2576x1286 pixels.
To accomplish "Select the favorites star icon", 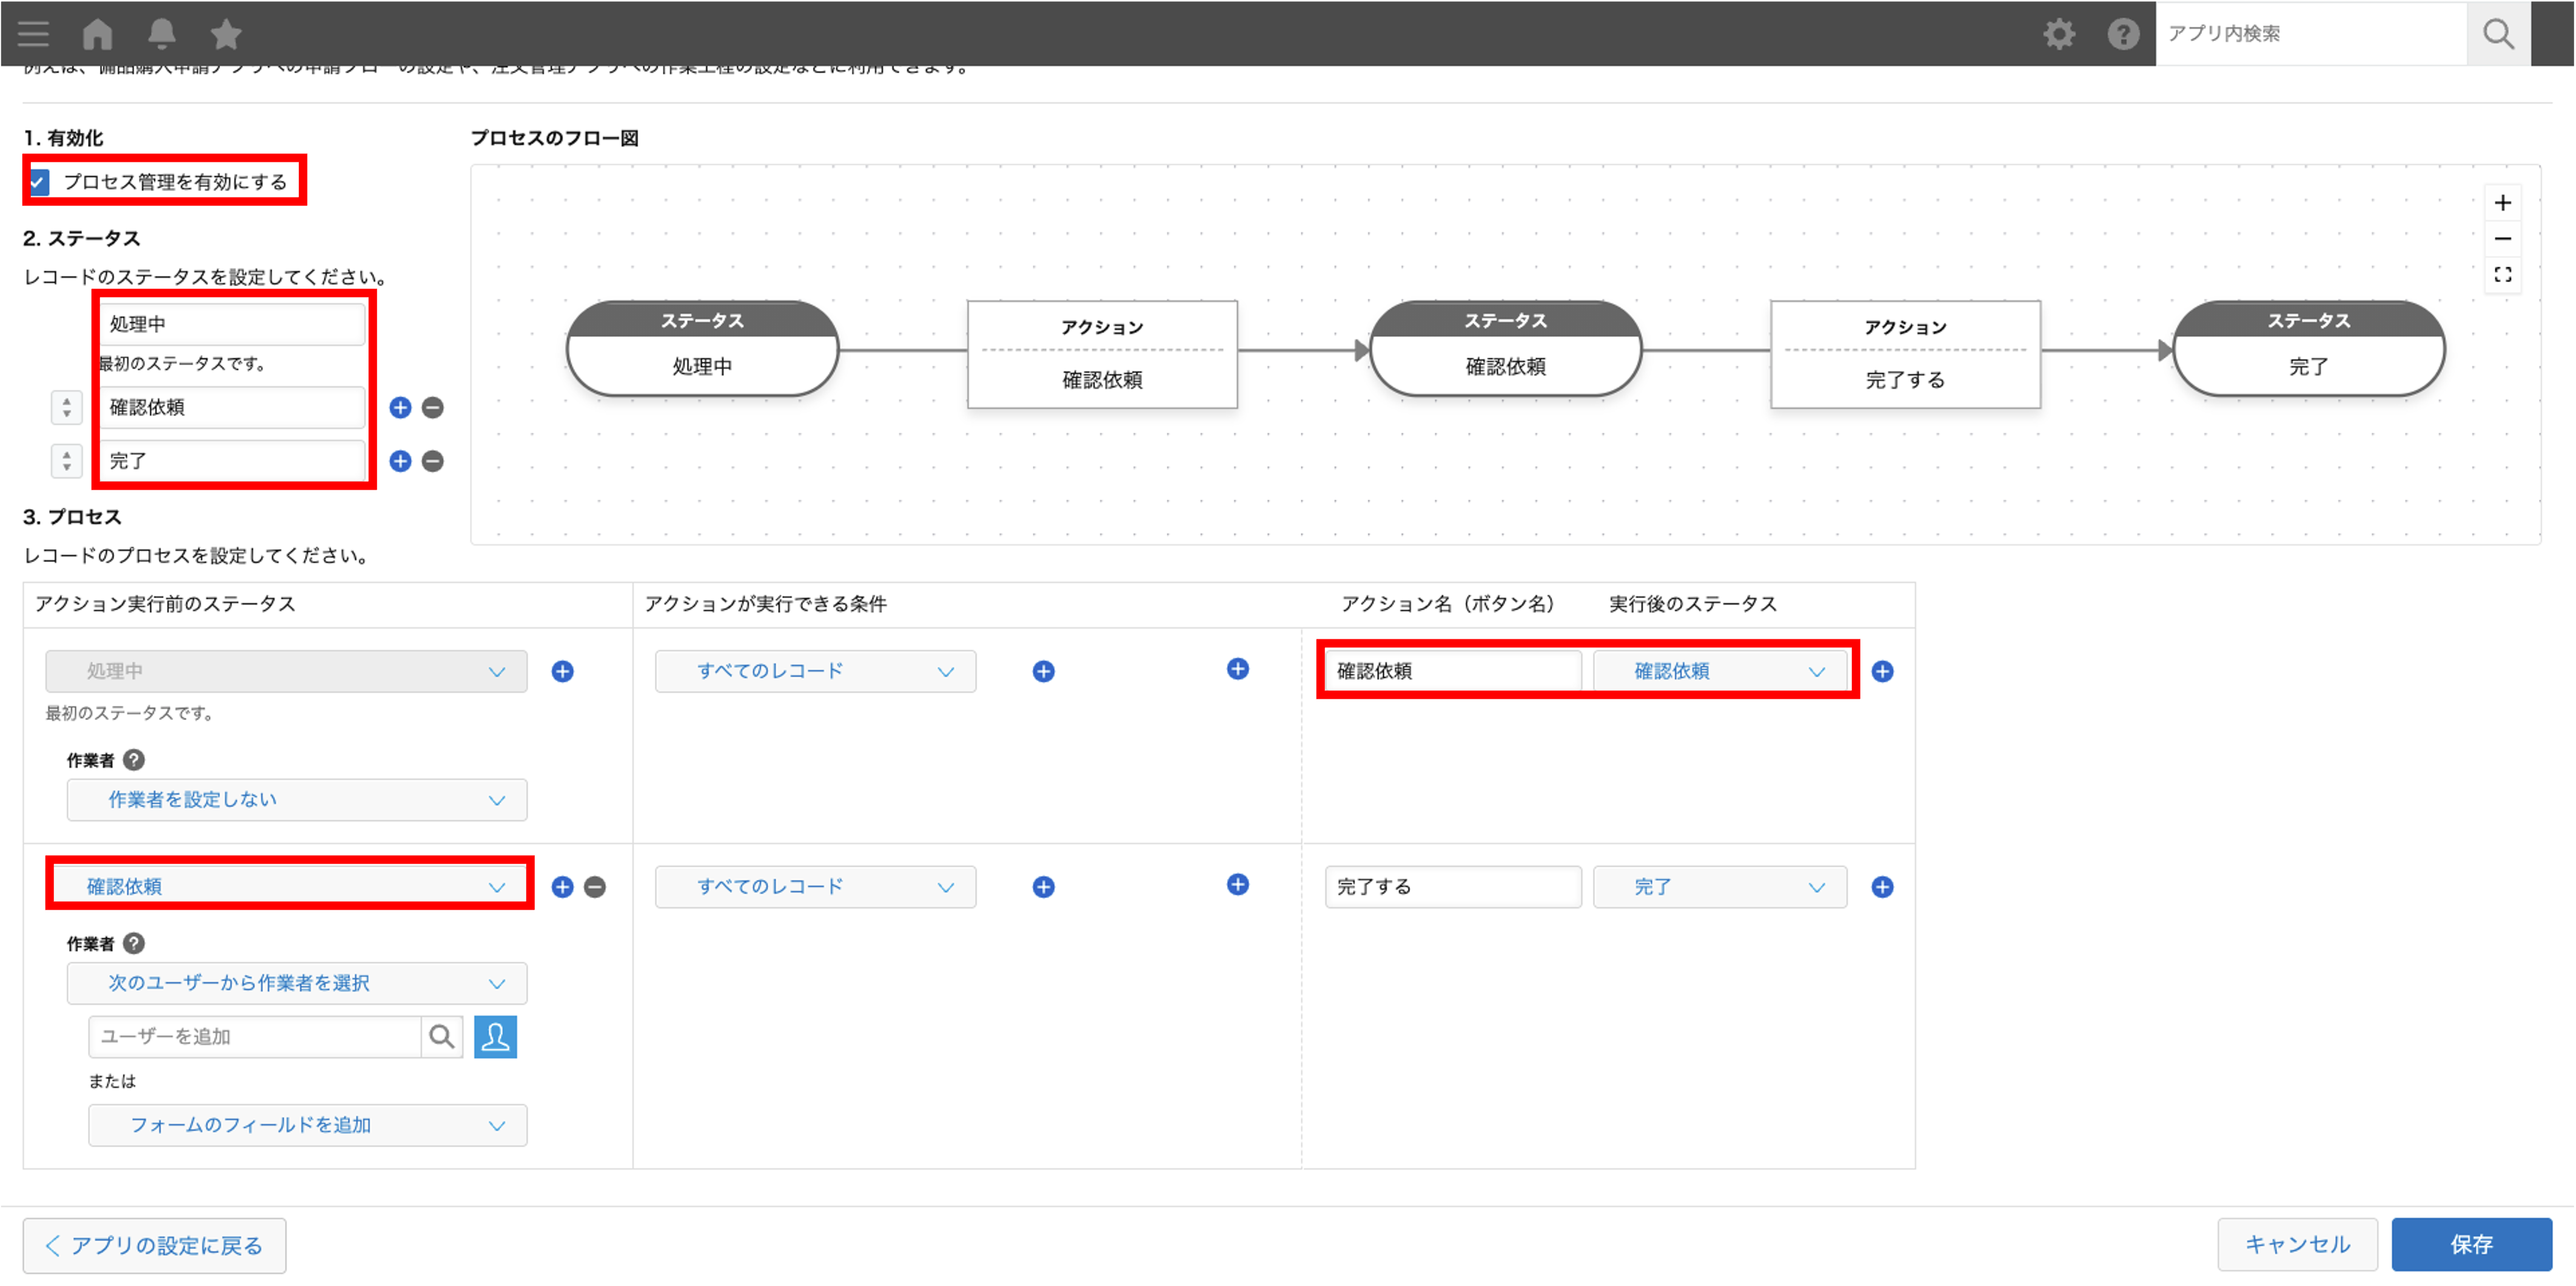I will tap(225, 33).
